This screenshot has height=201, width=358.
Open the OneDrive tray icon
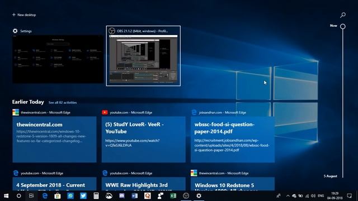[x=294, y=196]
